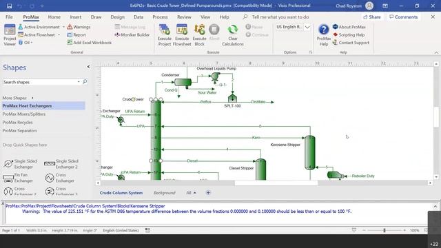The image size is (441, 248).
Task: Open search shapes options dropdown
Action: [x=79, y=82]
